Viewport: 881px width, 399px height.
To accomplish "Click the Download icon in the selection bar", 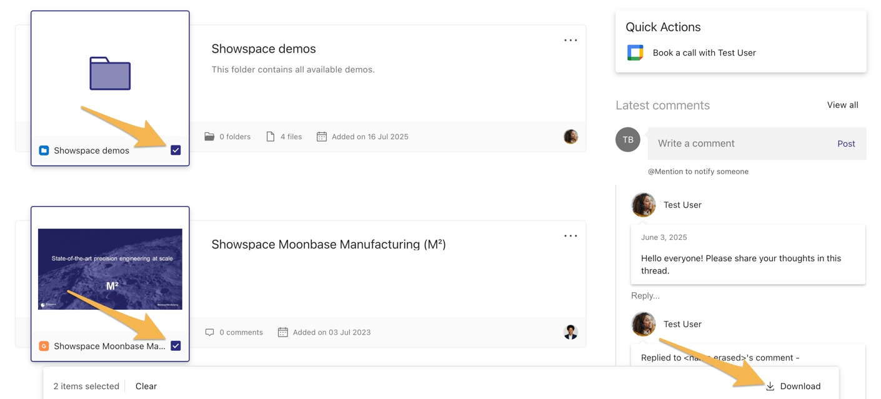I will [x=769, y=386].
